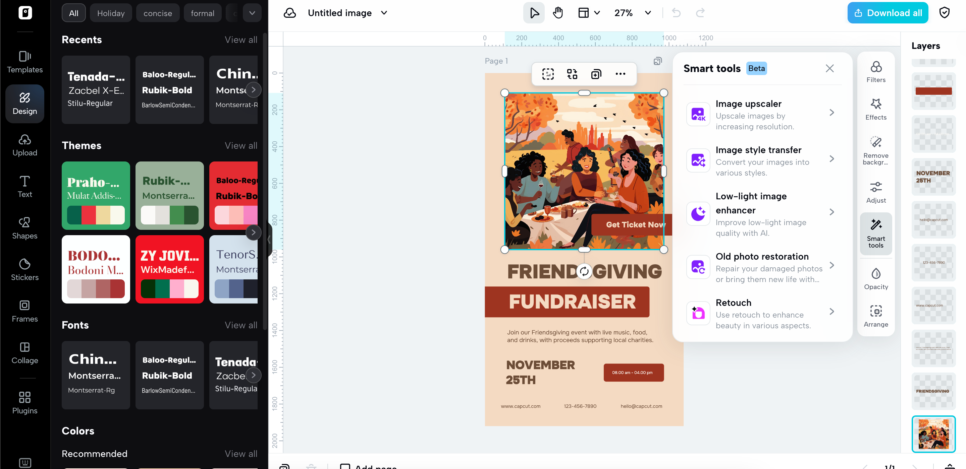This screenshot has height=469, width=966.
Task: Switch to the Templates tab
Action: coord(25,62)
